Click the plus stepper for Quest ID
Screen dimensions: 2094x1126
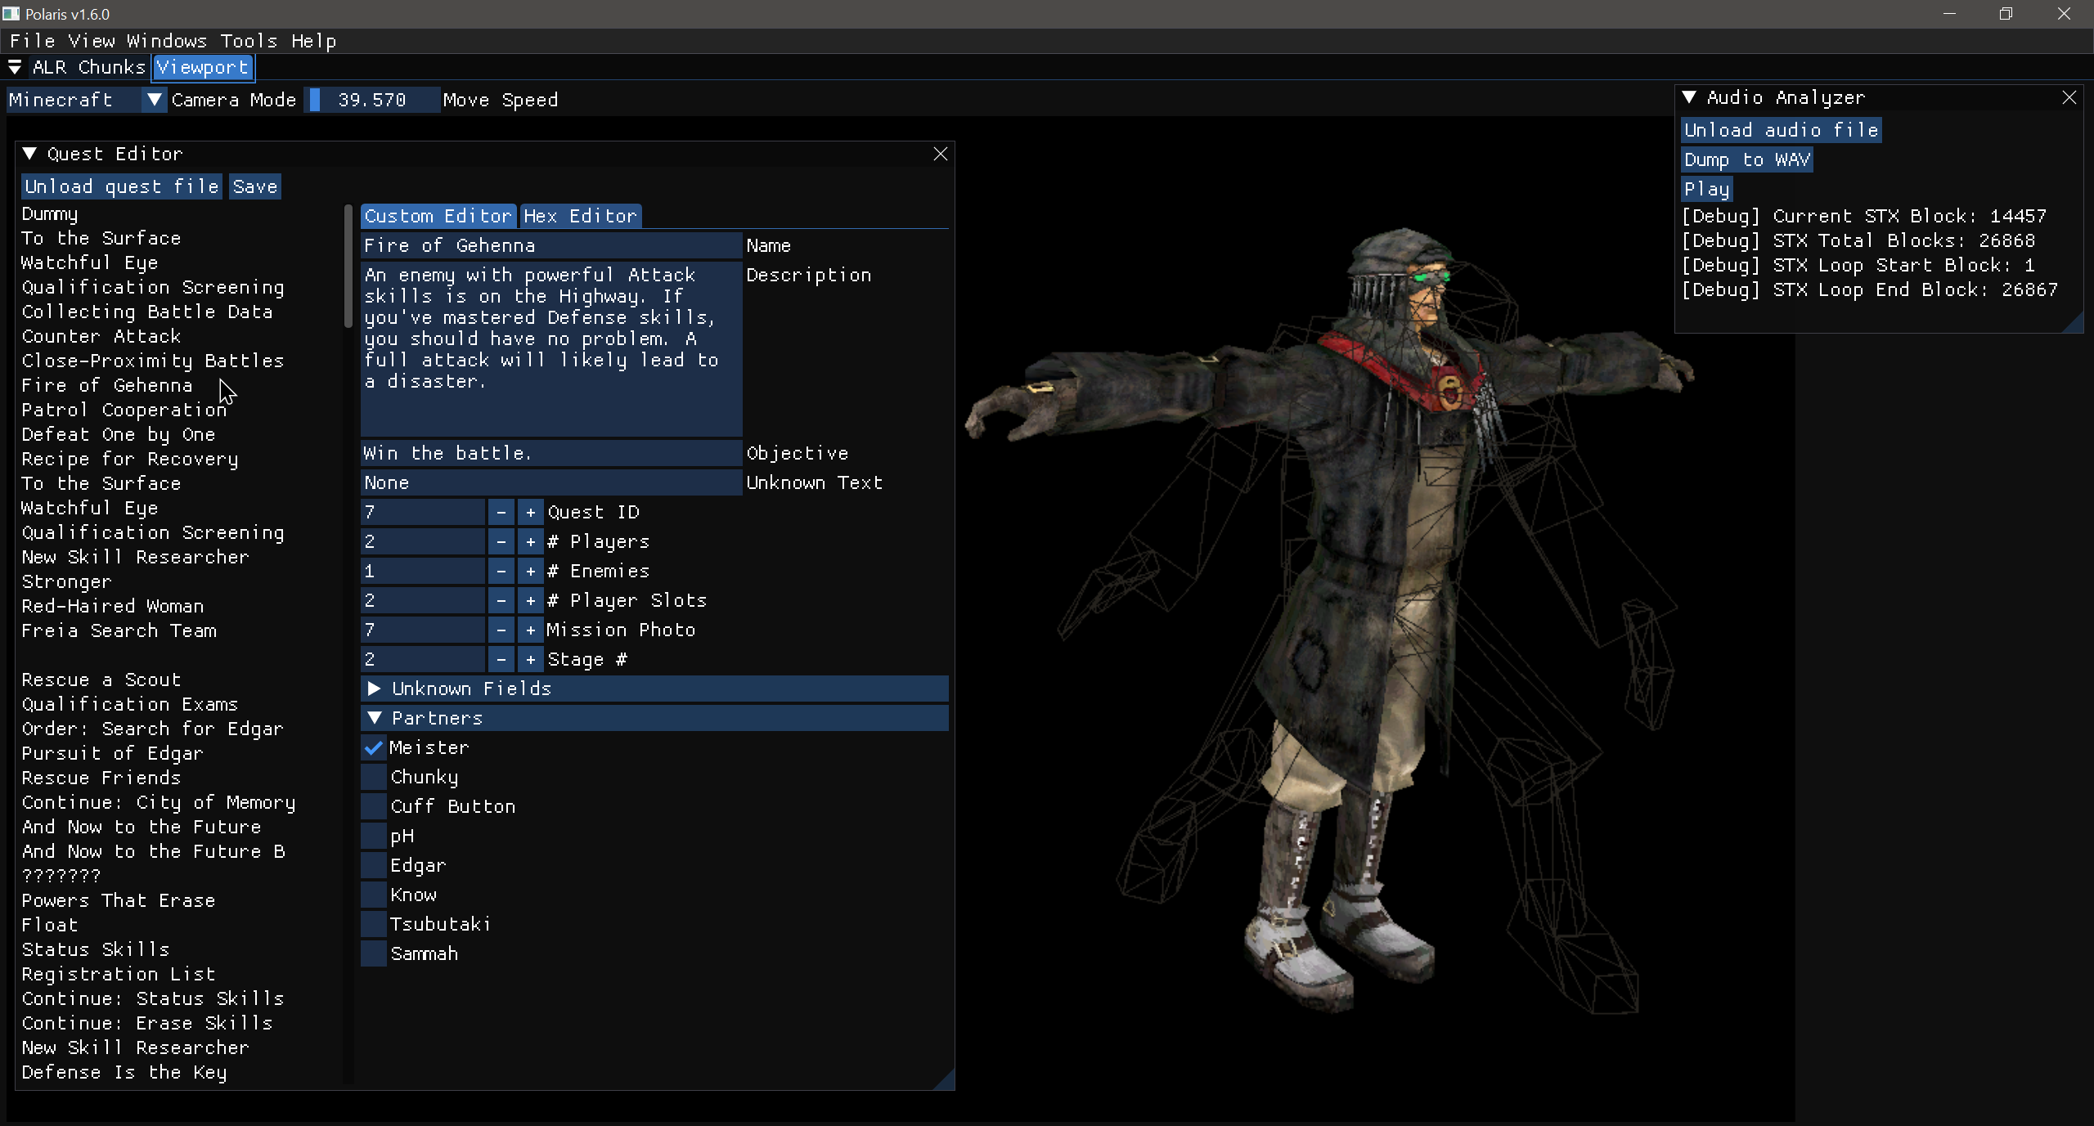coord(531,512)
